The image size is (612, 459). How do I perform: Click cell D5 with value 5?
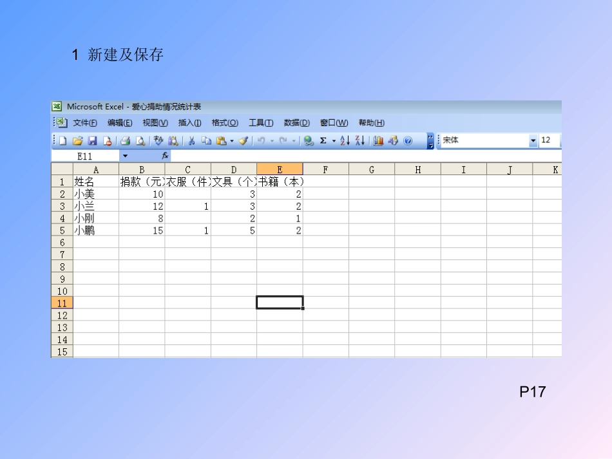pyautogui.click(x=234, y=230)
